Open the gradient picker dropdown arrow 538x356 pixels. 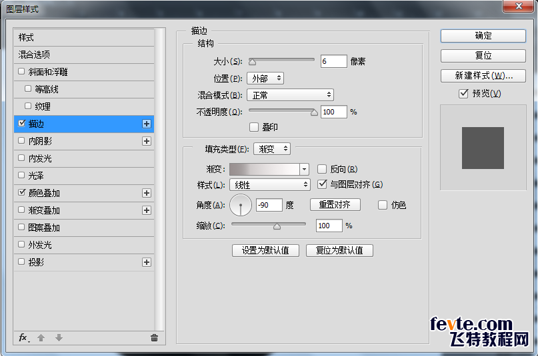305,169
